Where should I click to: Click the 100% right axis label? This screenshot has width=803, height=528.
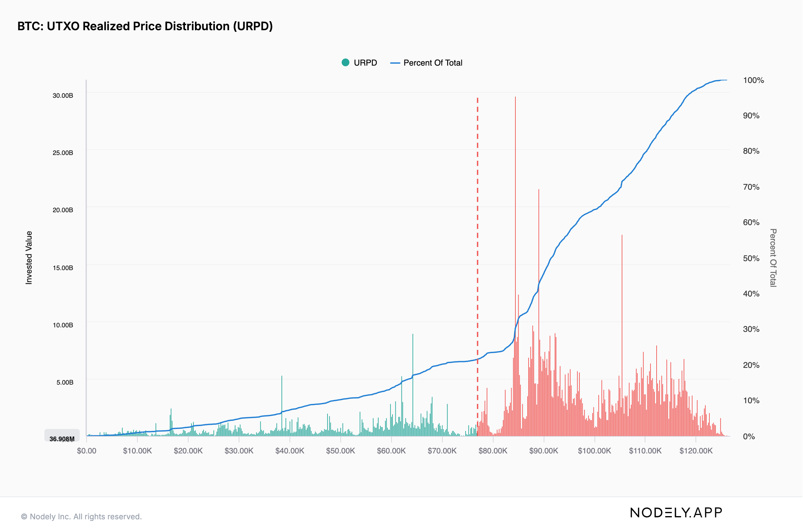(753, 80)
